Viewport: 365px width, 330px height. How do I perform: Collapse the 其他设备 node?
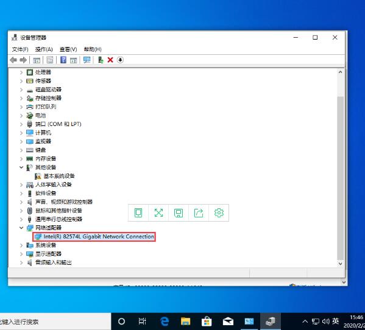pyautogui.click(x=21, y=167)
